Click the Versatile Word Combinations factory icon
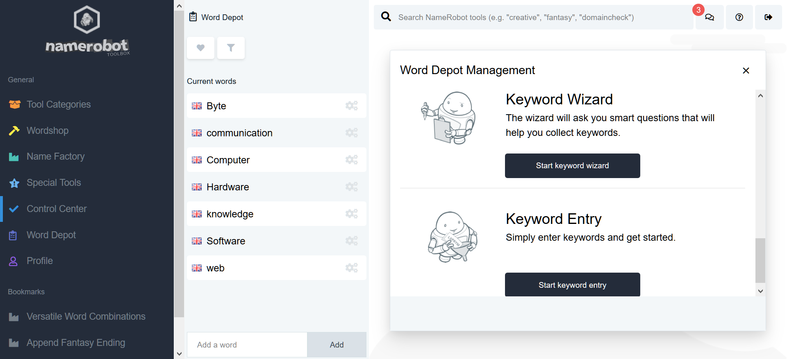 pyautogui.click(x=14, y=317)
